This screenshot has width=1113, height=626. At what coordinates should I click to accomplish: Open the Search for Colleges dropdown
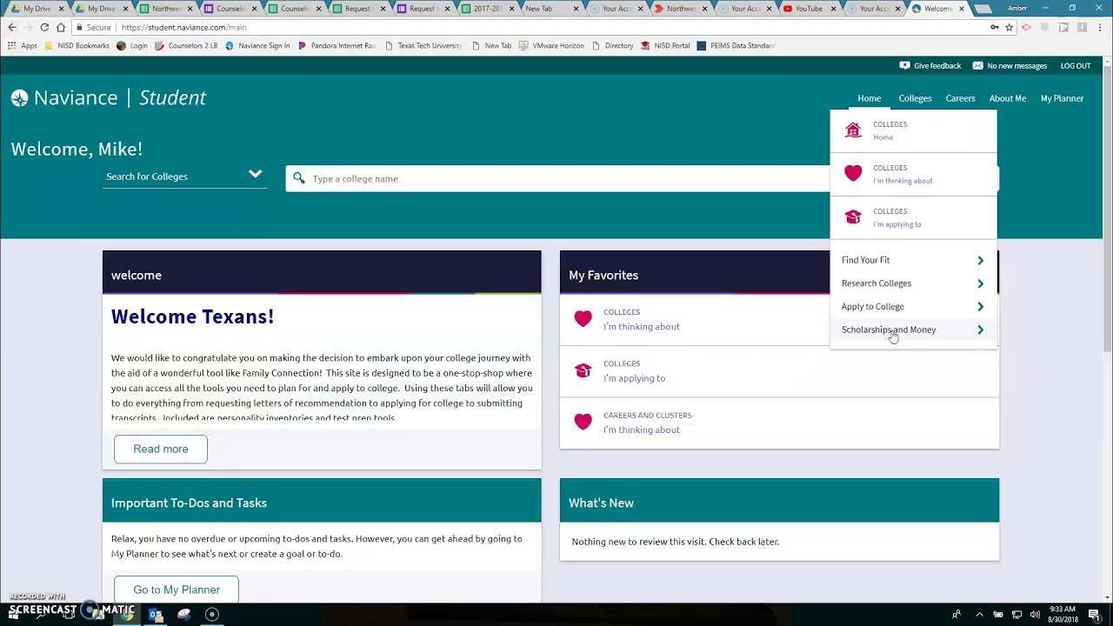coord(184,176)
